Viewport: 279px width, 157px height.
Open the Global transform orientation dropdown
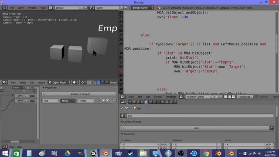[113, 82]
